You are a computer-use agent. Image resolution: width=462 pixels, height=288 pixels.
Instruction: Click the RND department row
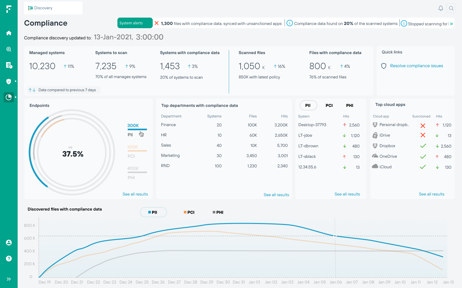click(224, 166)
